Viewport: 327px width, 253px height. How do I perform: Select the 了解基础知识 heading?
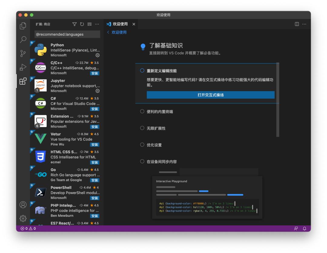166,46
